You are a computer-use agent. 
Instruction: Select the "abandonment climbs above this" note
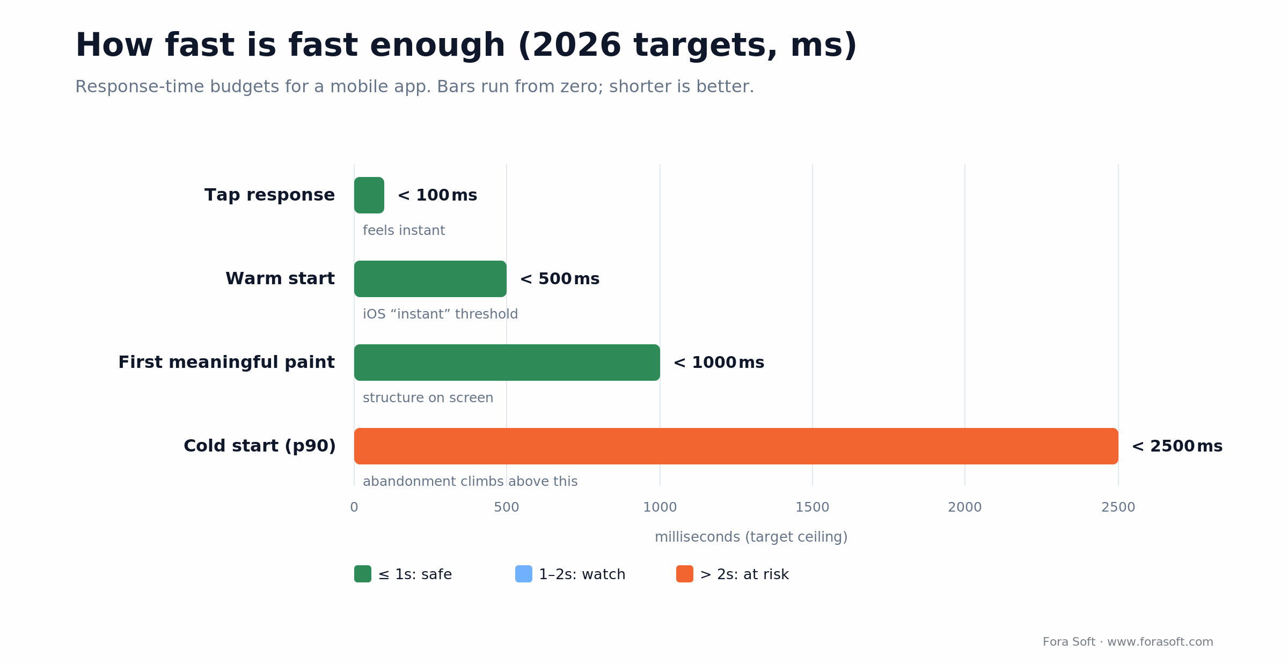click(x=470, y=482)
